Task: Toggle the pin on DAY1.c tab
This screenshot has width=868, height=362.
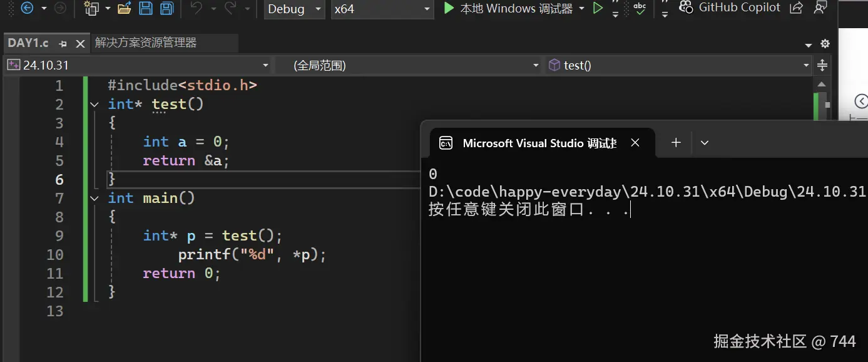Action: click(63, 43)
